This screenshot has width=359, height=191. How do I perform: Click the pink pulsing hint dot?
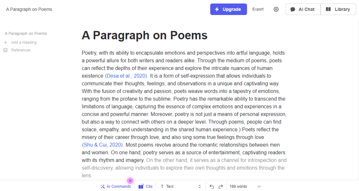point(130,181)
